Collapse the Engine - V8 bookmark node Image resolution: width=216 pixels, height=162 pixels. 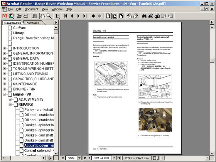[x=5, y=94]
